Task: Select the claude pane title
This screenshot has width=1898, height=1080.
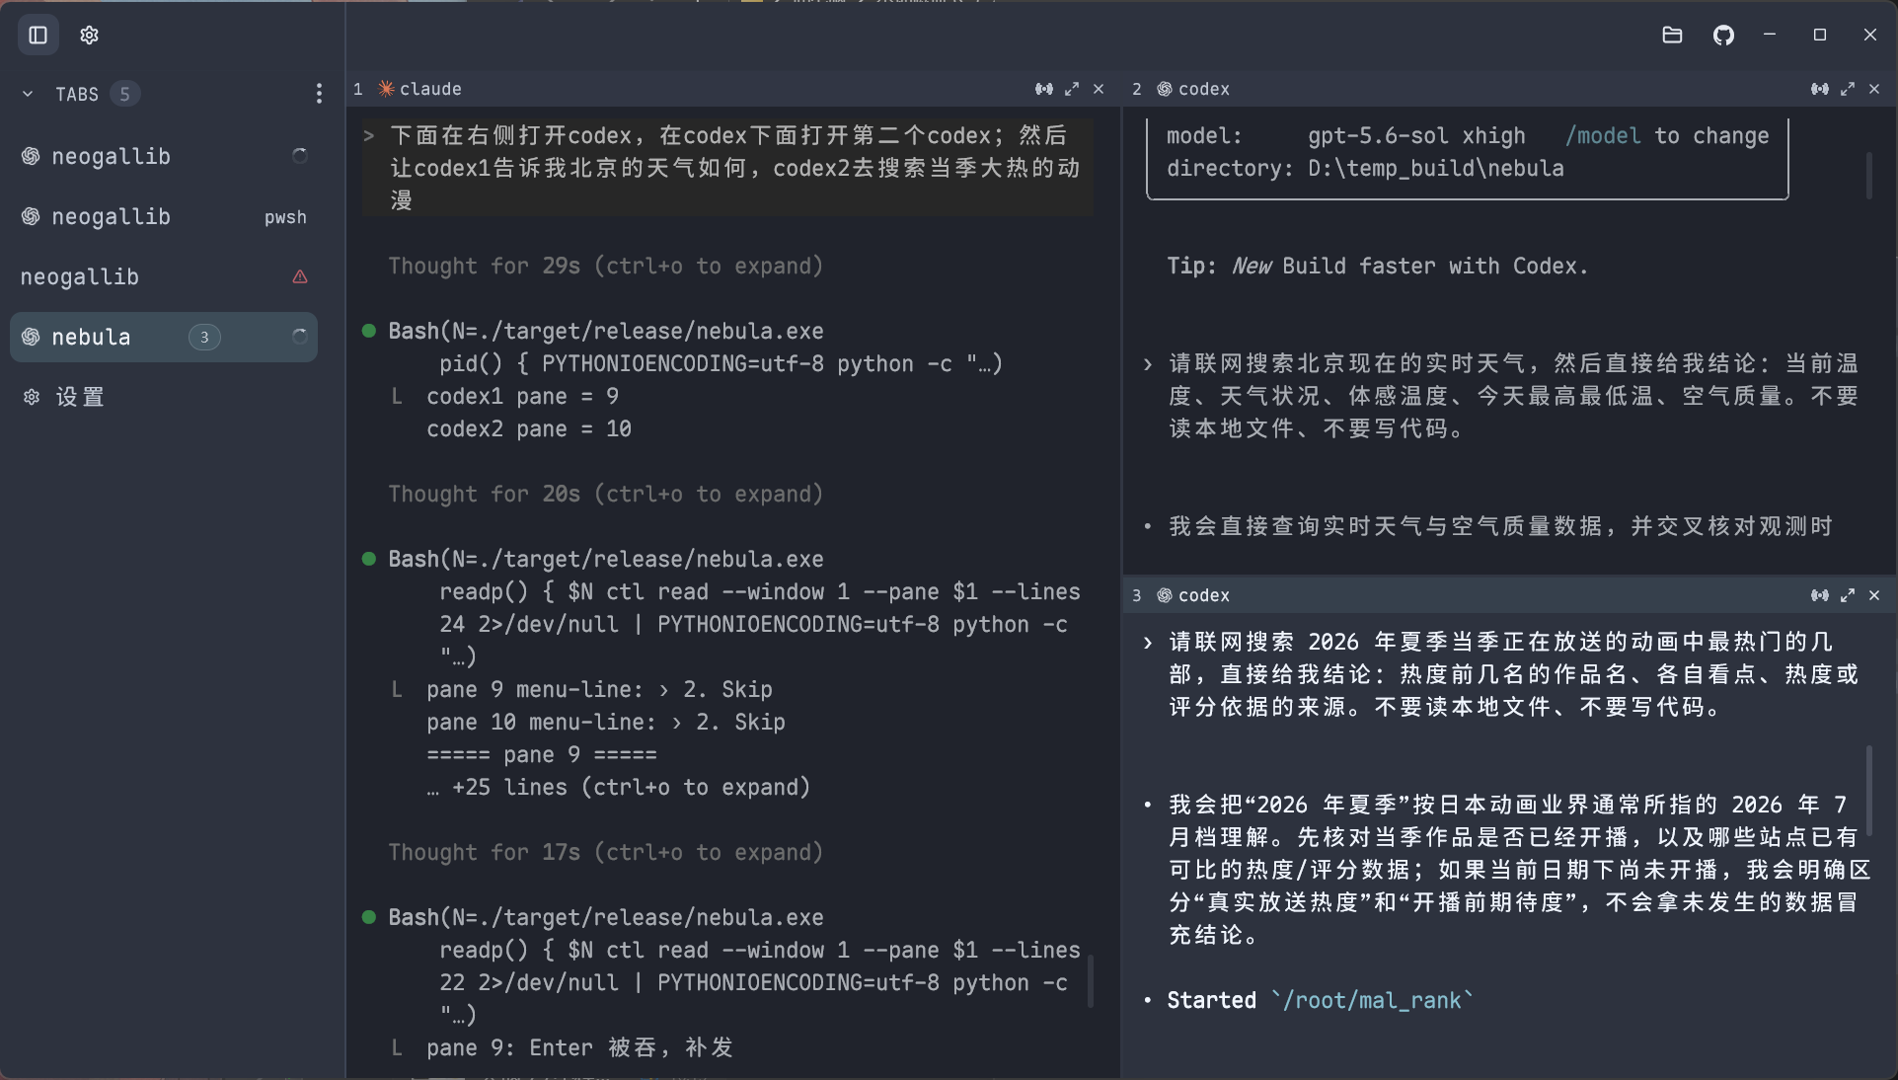Action: tap(430, 89)
